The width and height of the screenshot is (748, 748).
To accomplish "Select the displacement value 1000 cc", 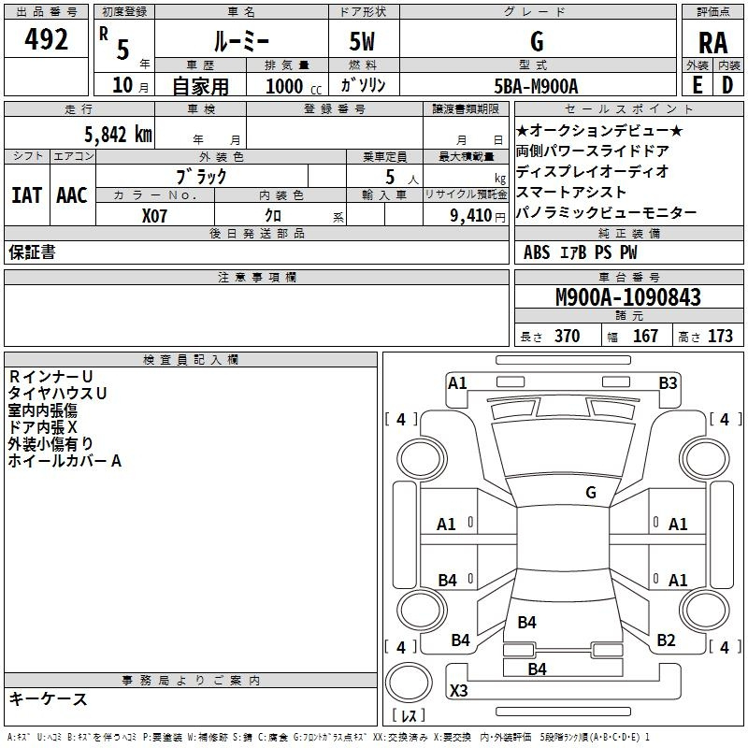I will pos(294,86).
